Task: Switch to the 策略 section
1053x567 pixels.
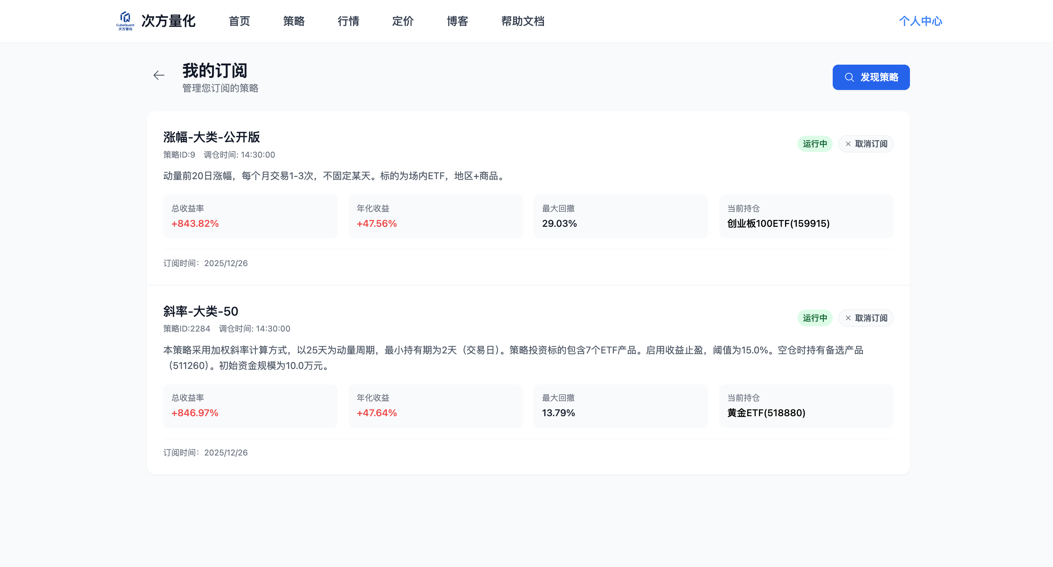Action: [x=293, y=21]
